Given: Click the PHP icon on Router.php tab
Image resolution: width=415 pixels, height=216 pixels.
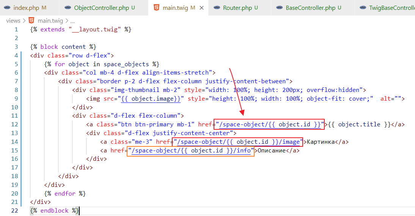Looking at the screenshot, I should pyautogui.click(x=217, y=8).
